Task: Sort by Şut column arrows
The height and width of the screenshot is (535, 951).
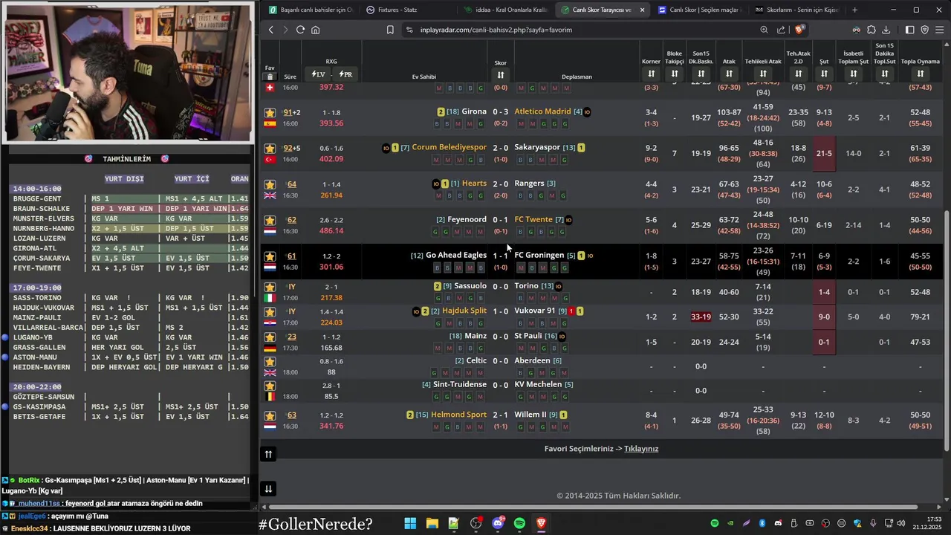Action: pos(824,74)
